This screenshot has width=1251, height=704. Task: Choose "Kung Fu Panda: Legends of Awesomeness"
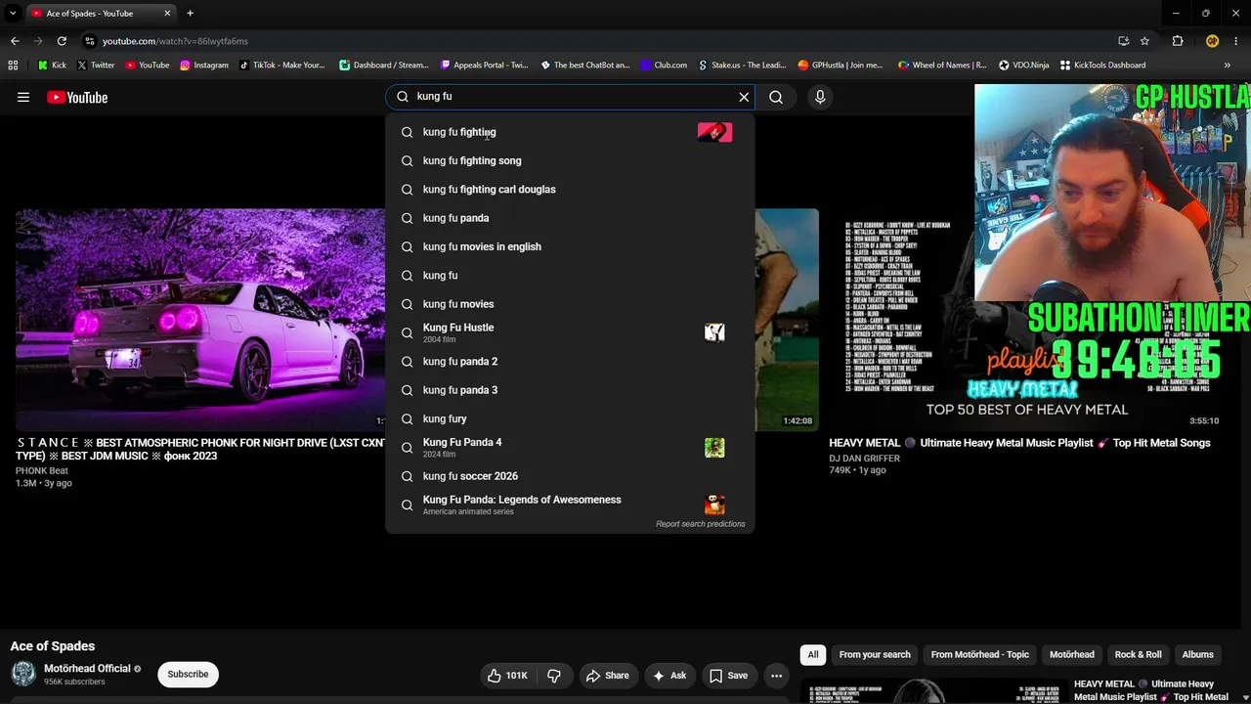click(570, 505)
